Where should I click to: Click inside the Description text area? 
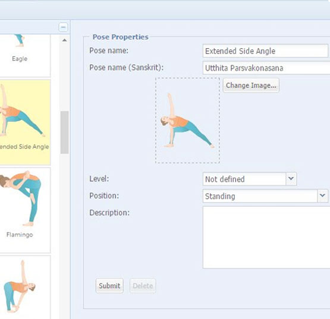[x=266, y=238]
